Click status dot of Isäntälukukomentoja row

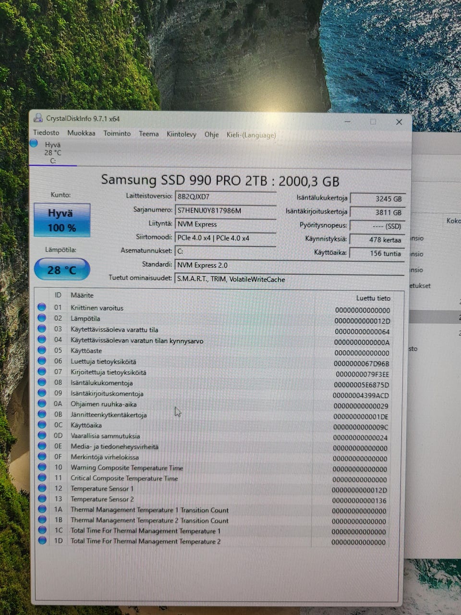(x=42, y=382)
